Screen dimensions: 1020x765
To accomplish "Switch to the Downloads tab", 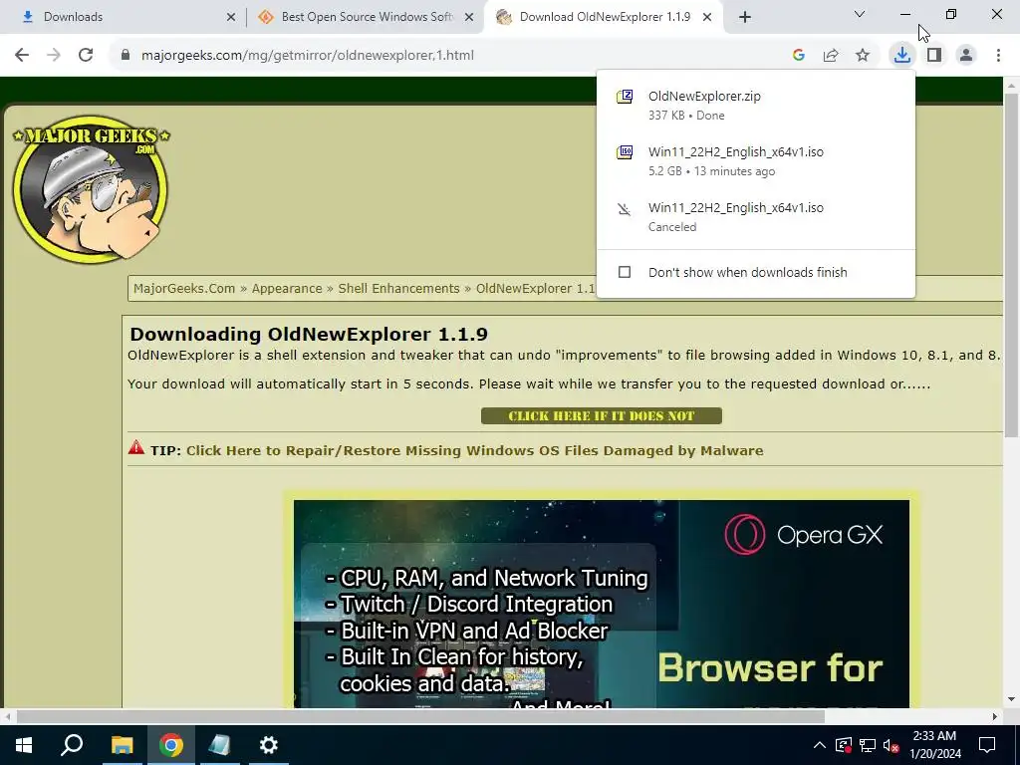I will pos(123,17).
